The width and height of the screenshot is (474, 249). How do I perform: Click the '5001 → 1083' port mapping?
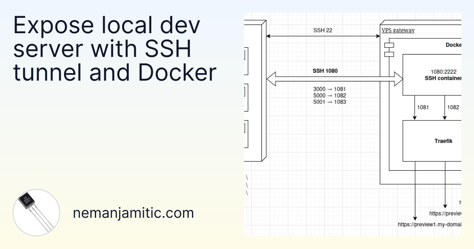(x=329, y=102)
